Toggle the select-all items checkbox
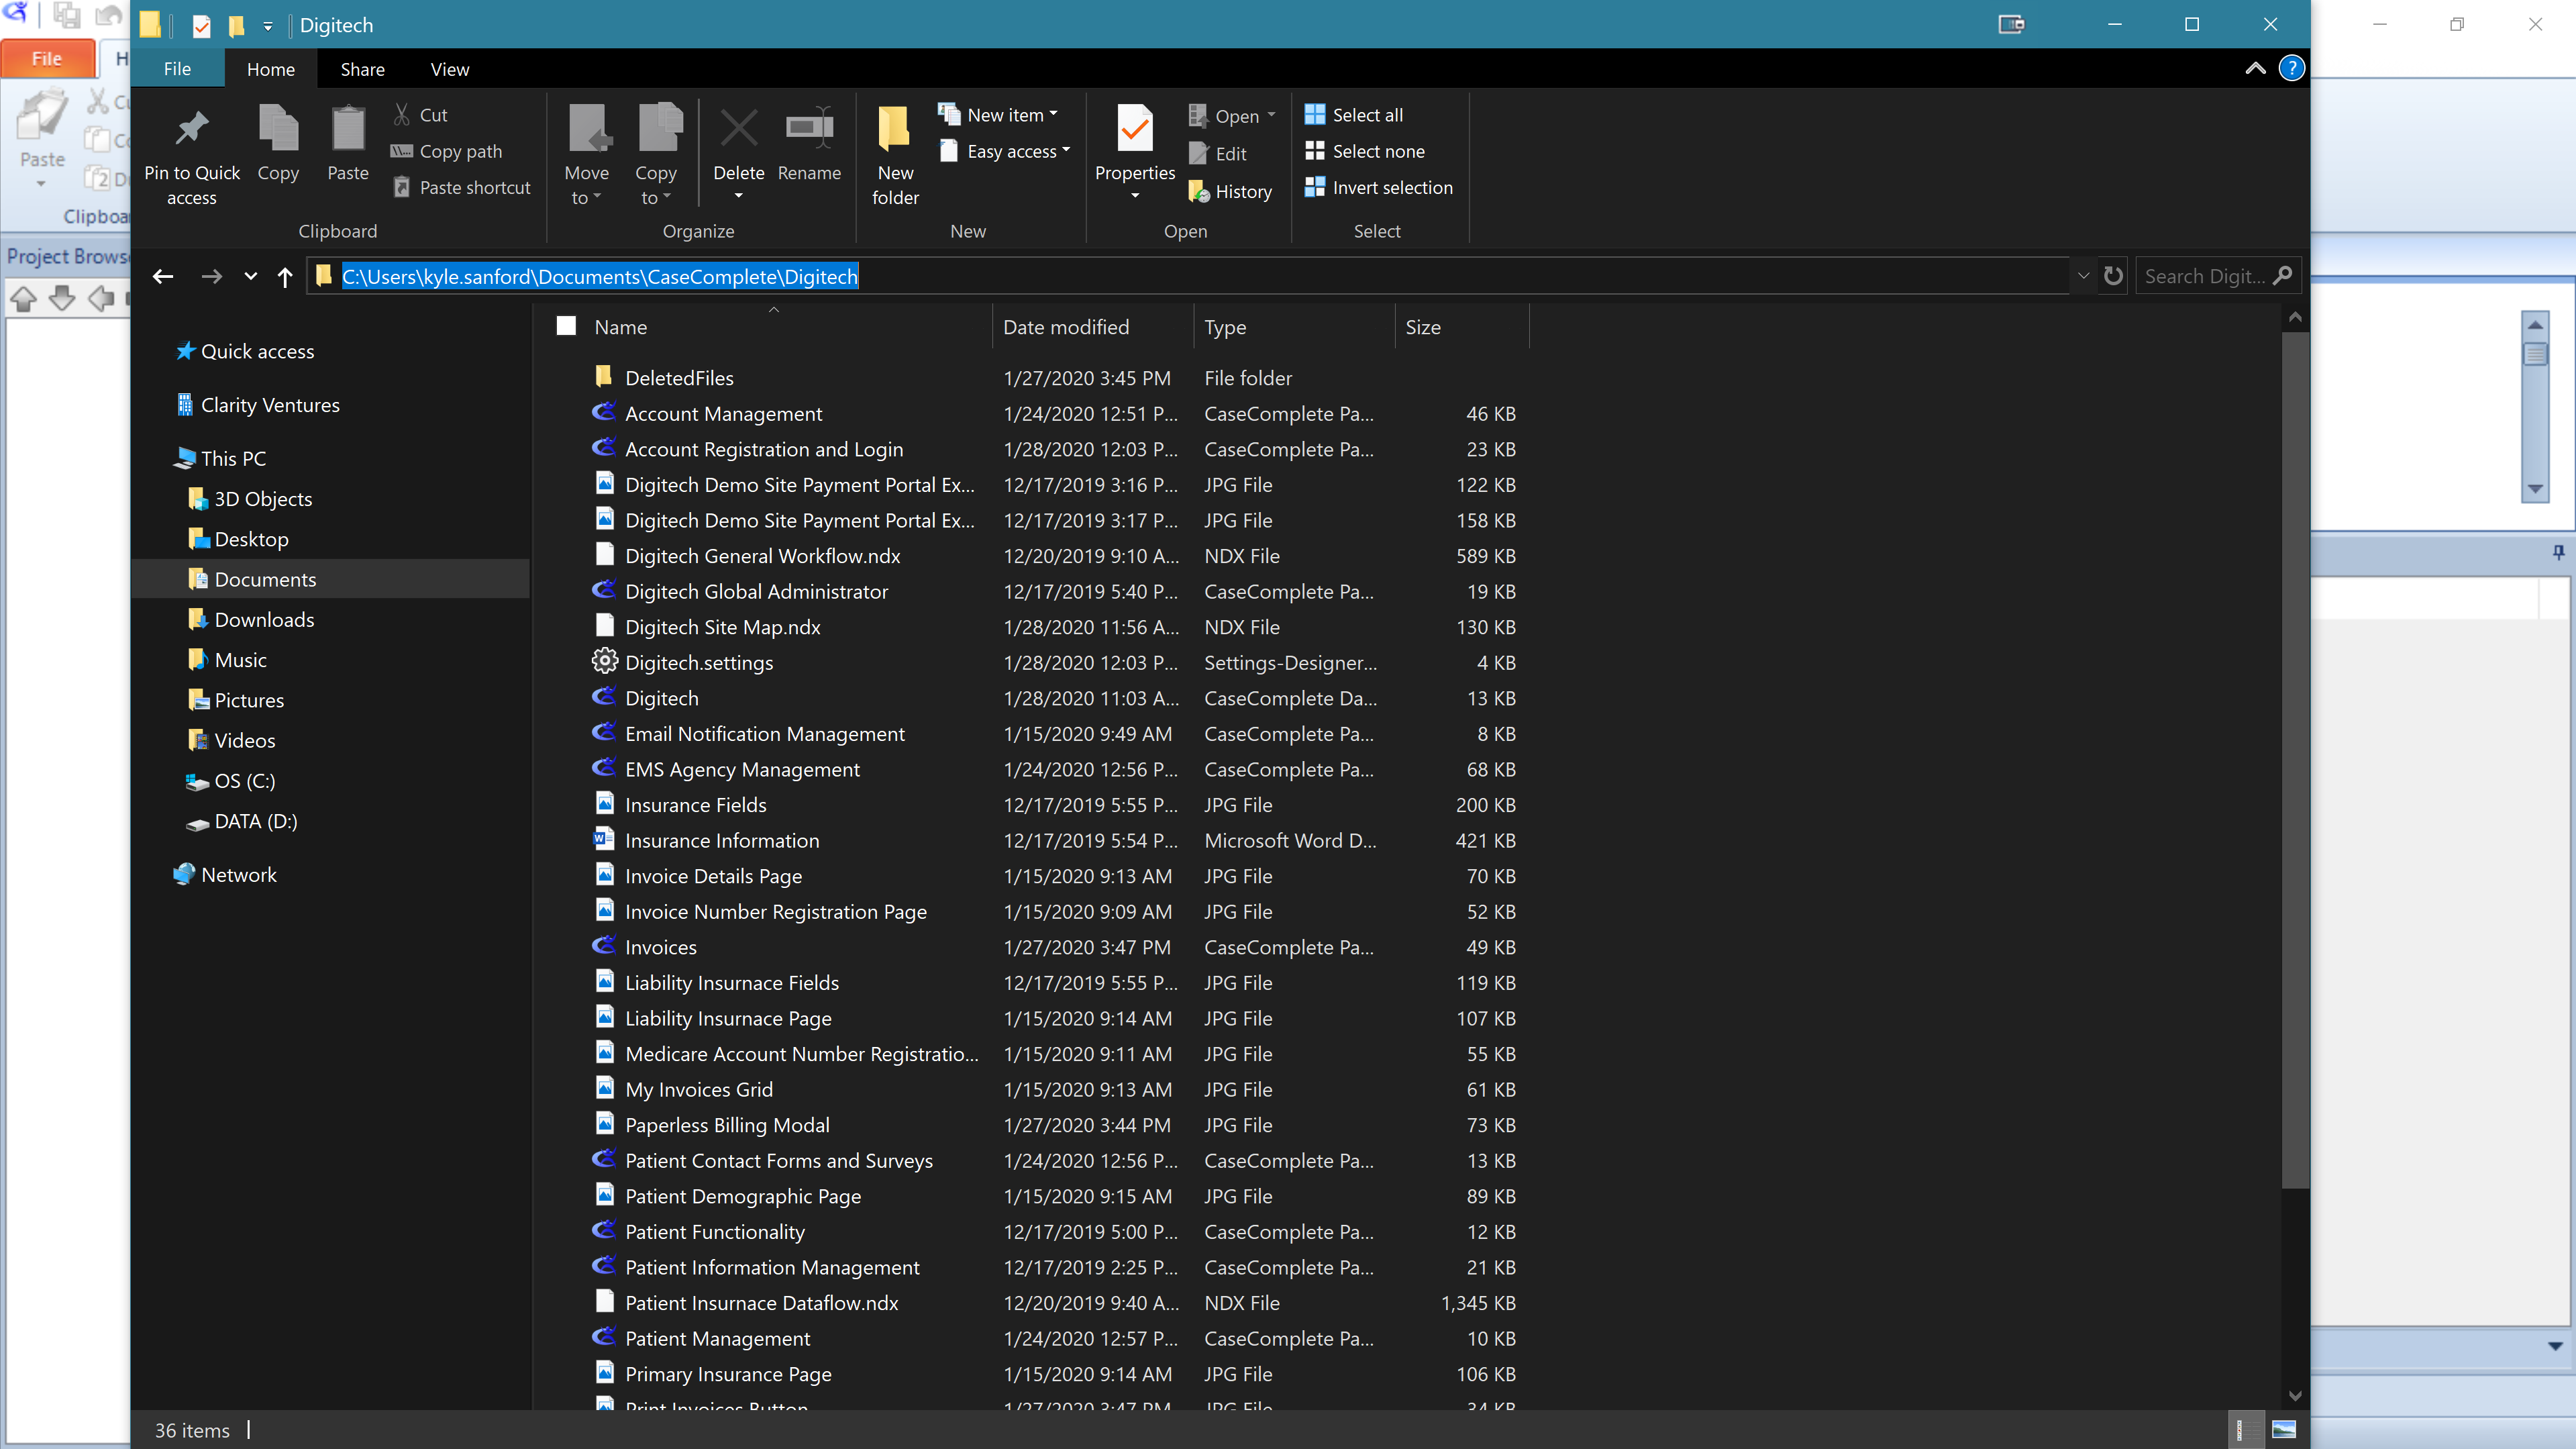This screenshot has width=2576, height=1449. tap(566, 326)
